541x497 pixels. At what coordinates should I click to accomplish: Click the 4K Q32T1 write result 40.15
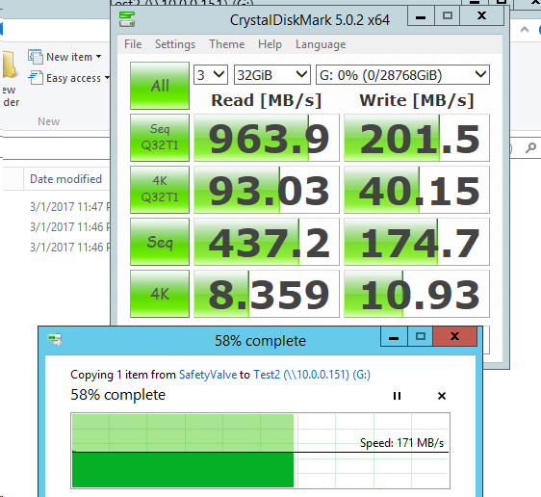417,190
